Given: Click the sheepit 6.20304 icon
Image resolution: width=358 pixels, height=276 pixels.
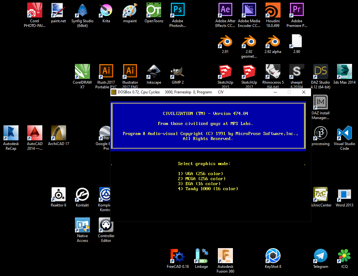Looking at the screenshot, I should click(297, 72).
